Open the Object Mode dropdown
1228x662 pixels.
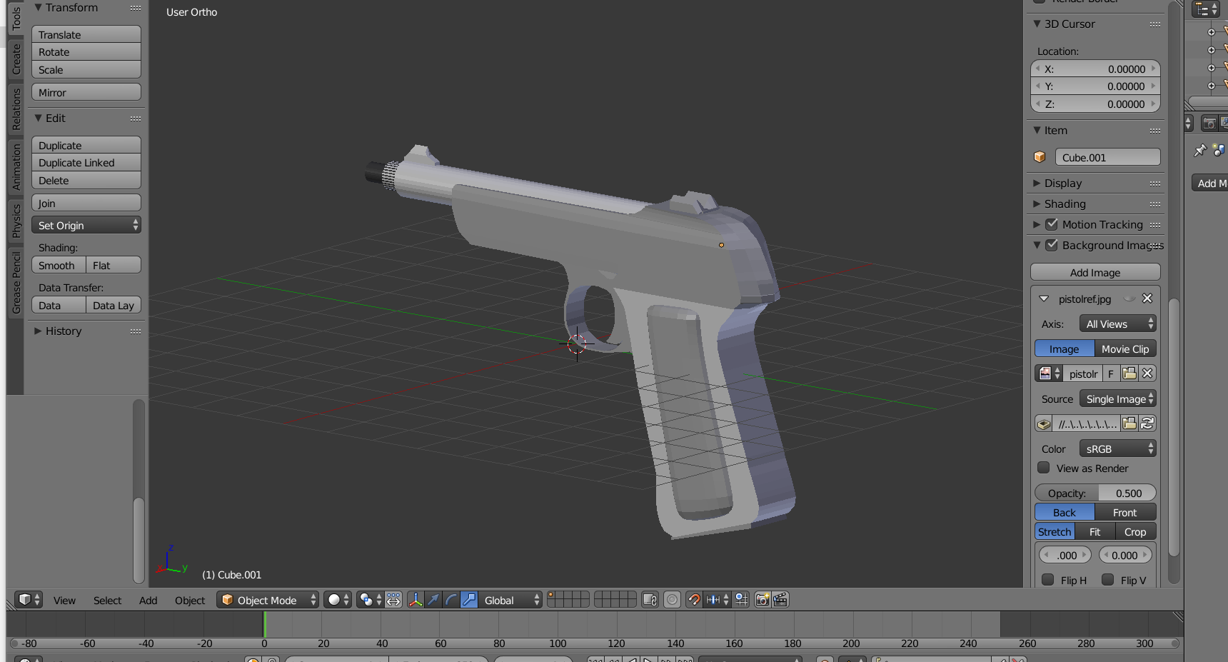[268, 600]
